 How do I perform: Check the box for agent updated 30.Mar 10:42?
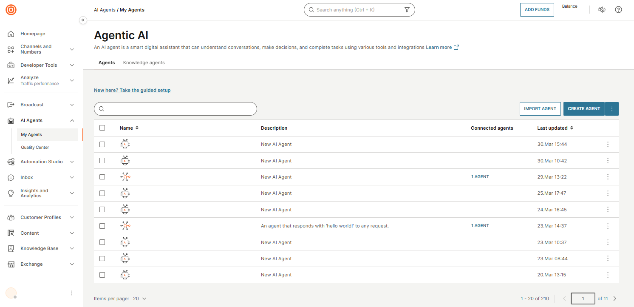coord(102,161)
